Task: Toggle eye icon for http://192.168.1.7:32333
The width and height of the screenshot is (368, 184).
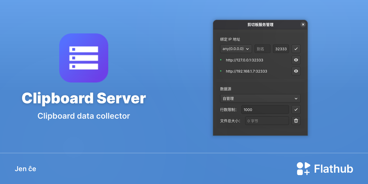Action: click(296, 71)
